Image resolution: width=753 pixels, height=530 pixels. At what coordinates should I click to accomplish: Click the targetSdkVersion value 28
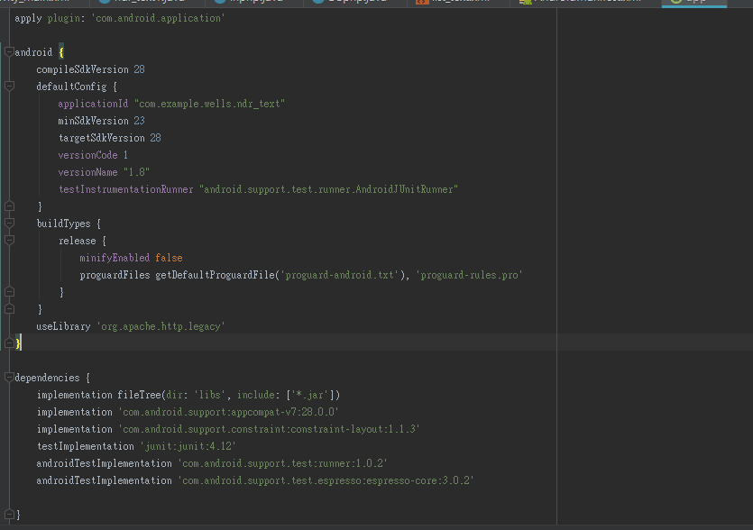(156, 138)
